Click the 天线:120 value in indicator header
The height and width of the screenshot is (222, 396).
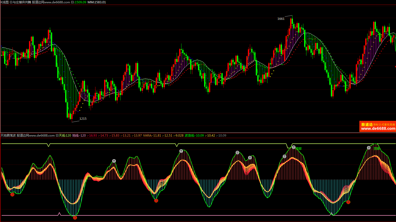point(65,136)
